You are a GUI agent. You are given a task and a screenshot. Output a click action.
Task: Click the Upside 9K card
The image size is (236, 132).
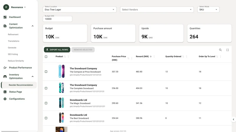(161, 33)
